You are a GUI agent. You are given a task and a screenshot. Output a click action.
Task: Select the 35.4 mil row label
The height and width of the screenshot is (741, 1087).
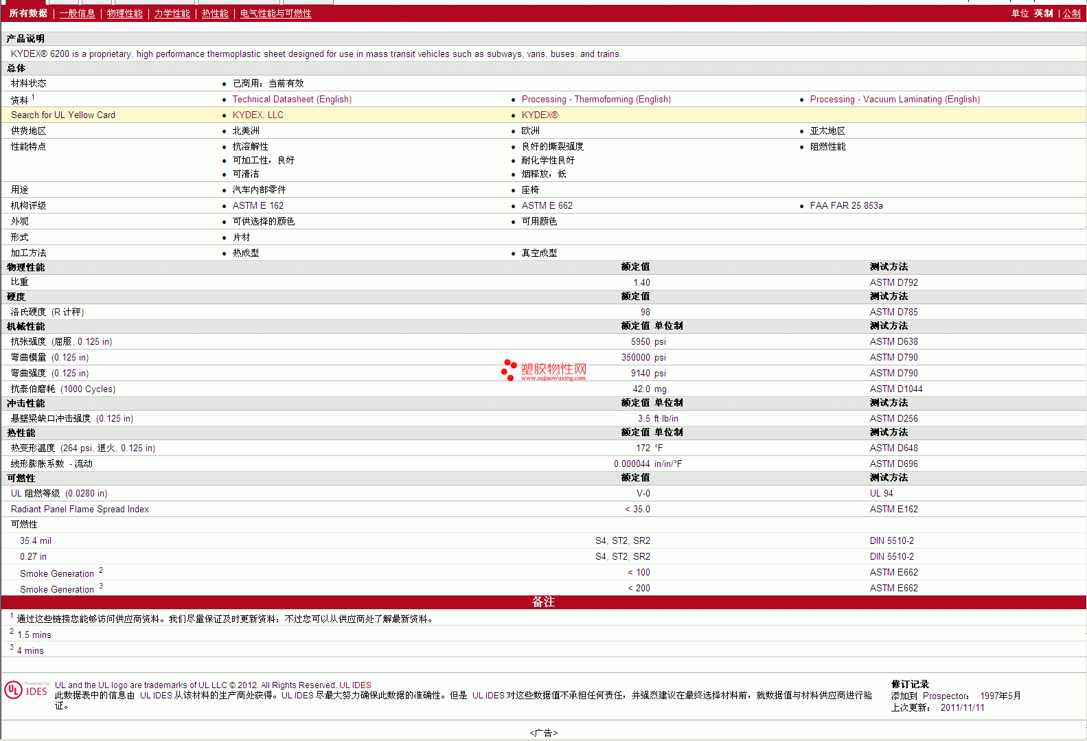point(36,541)
